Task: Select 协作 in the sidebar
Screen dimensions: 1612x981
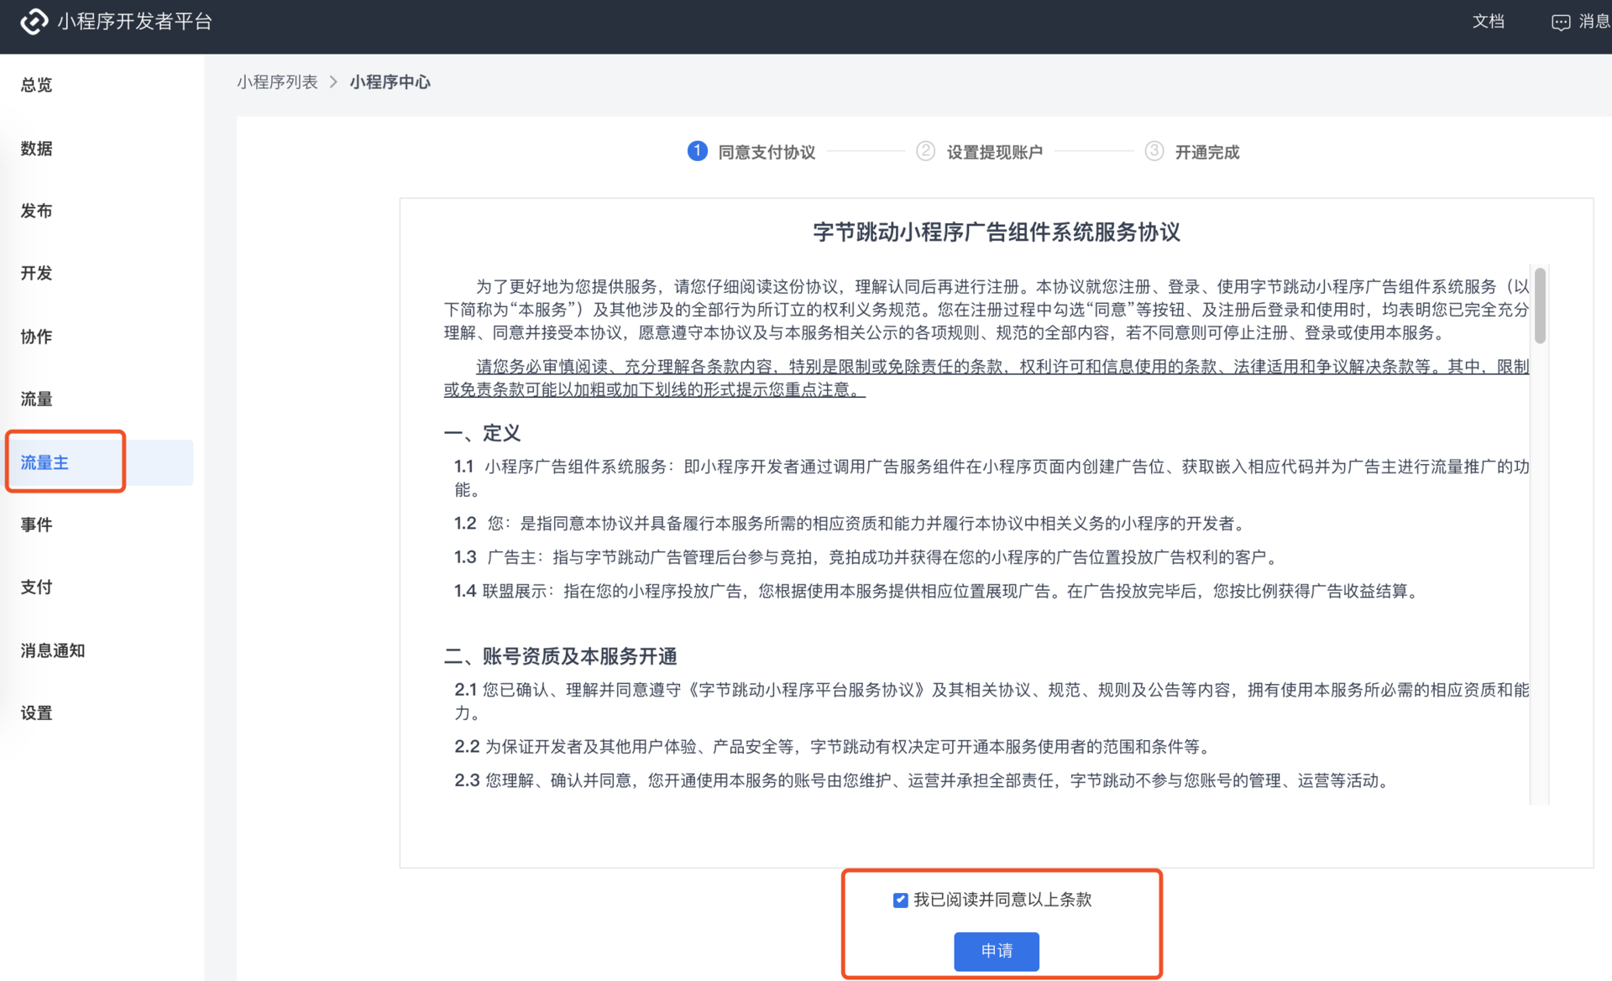Action: 36,336
